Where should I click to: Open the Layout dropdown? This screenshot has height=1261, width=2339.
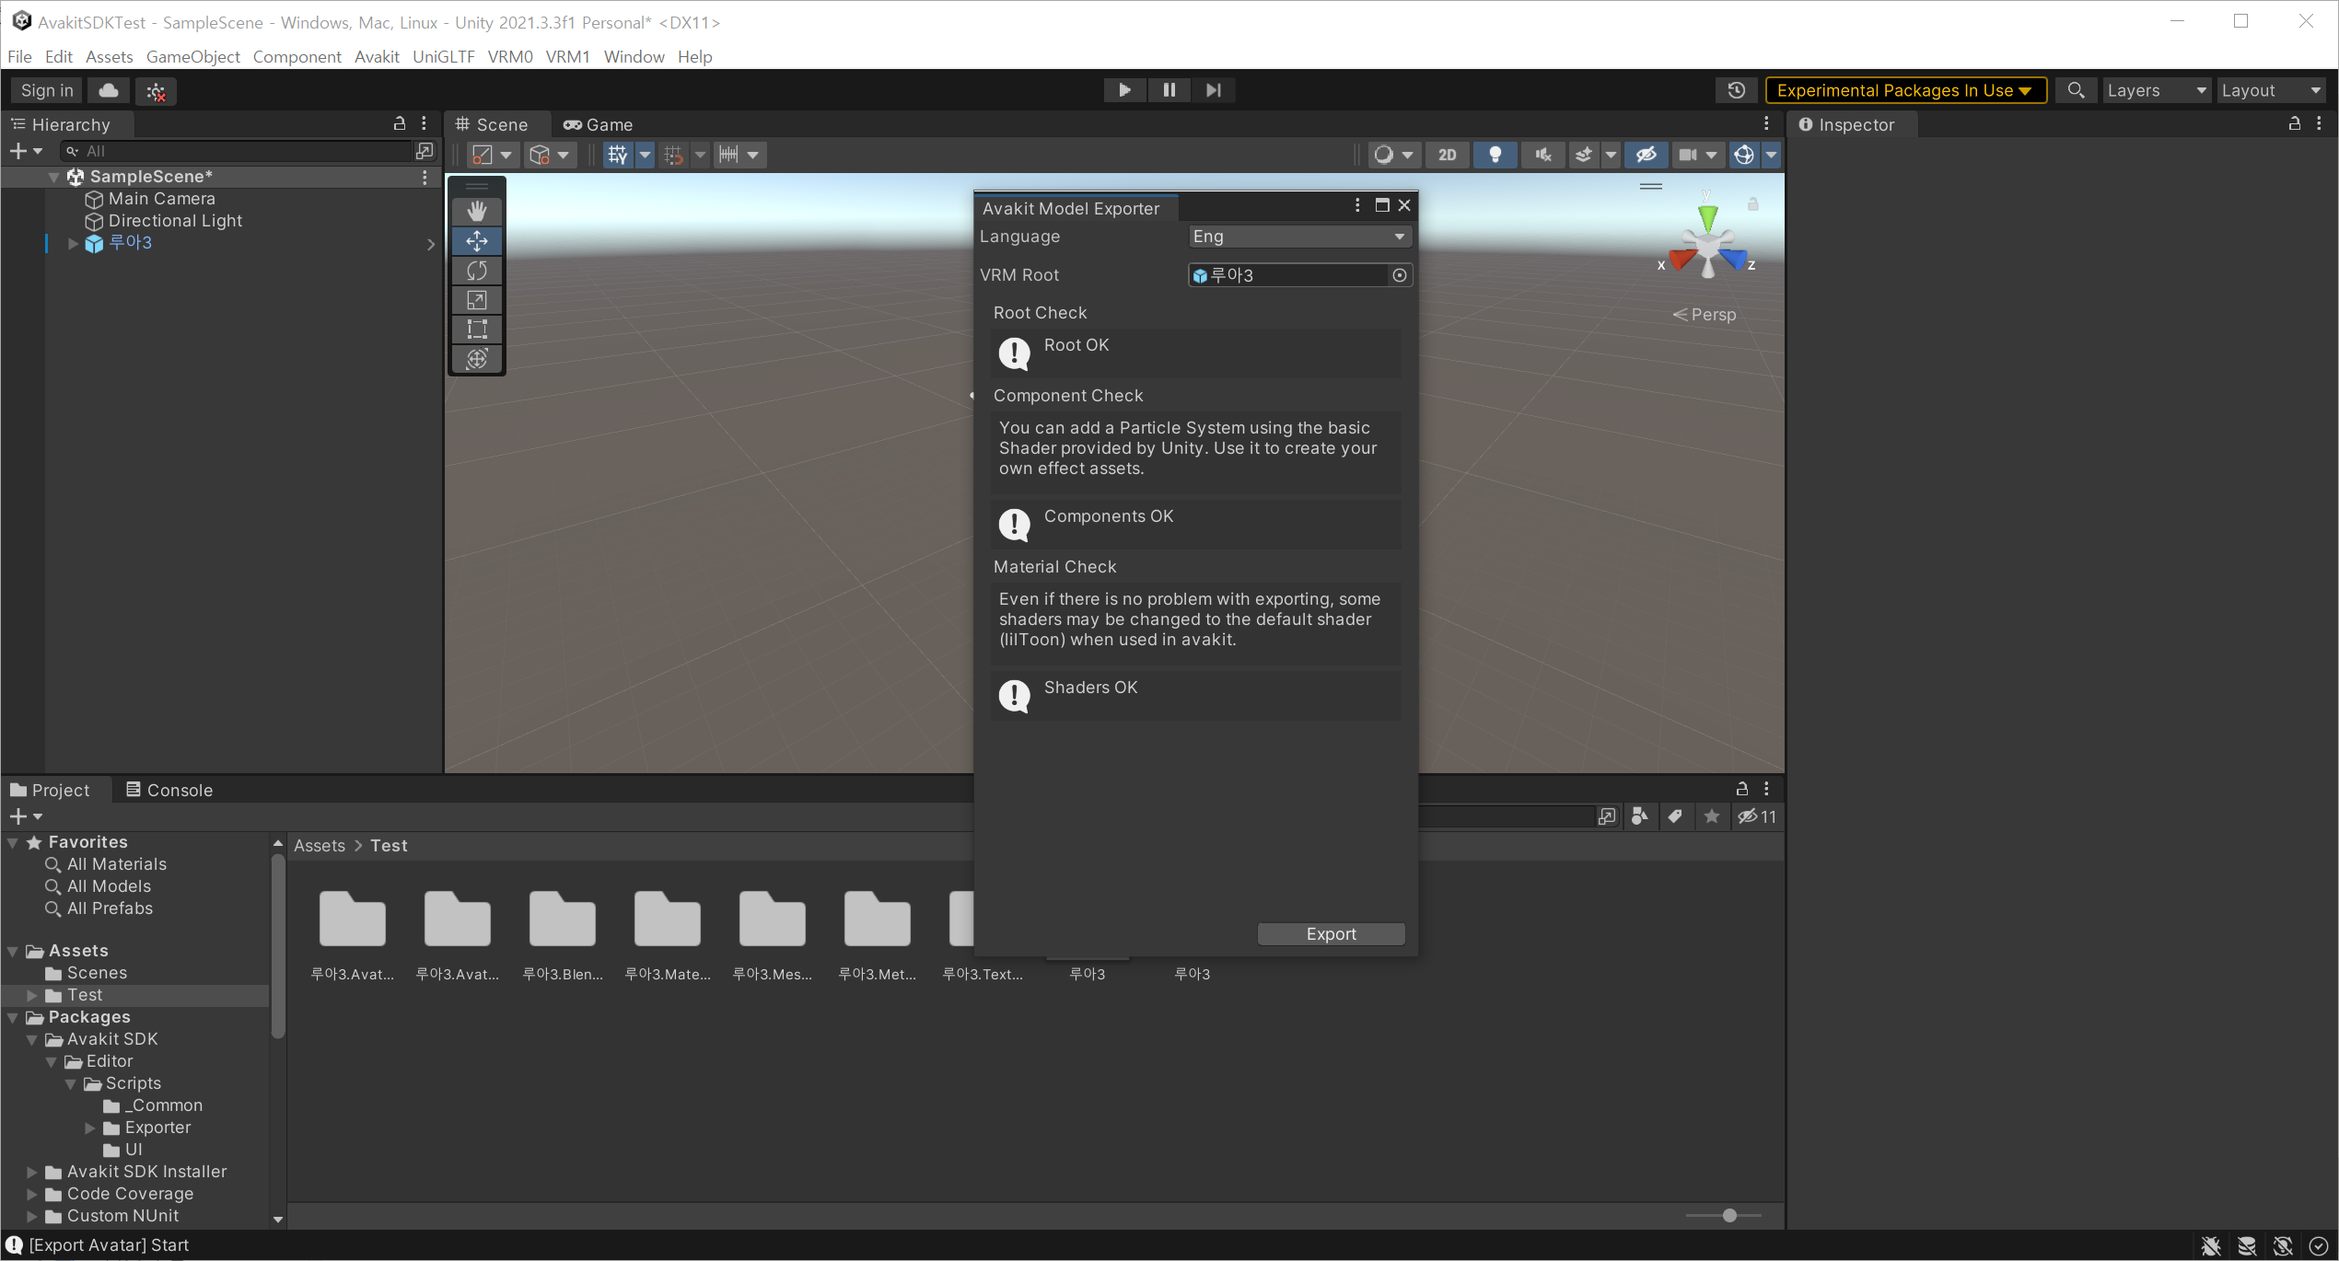coord(2271,89)
